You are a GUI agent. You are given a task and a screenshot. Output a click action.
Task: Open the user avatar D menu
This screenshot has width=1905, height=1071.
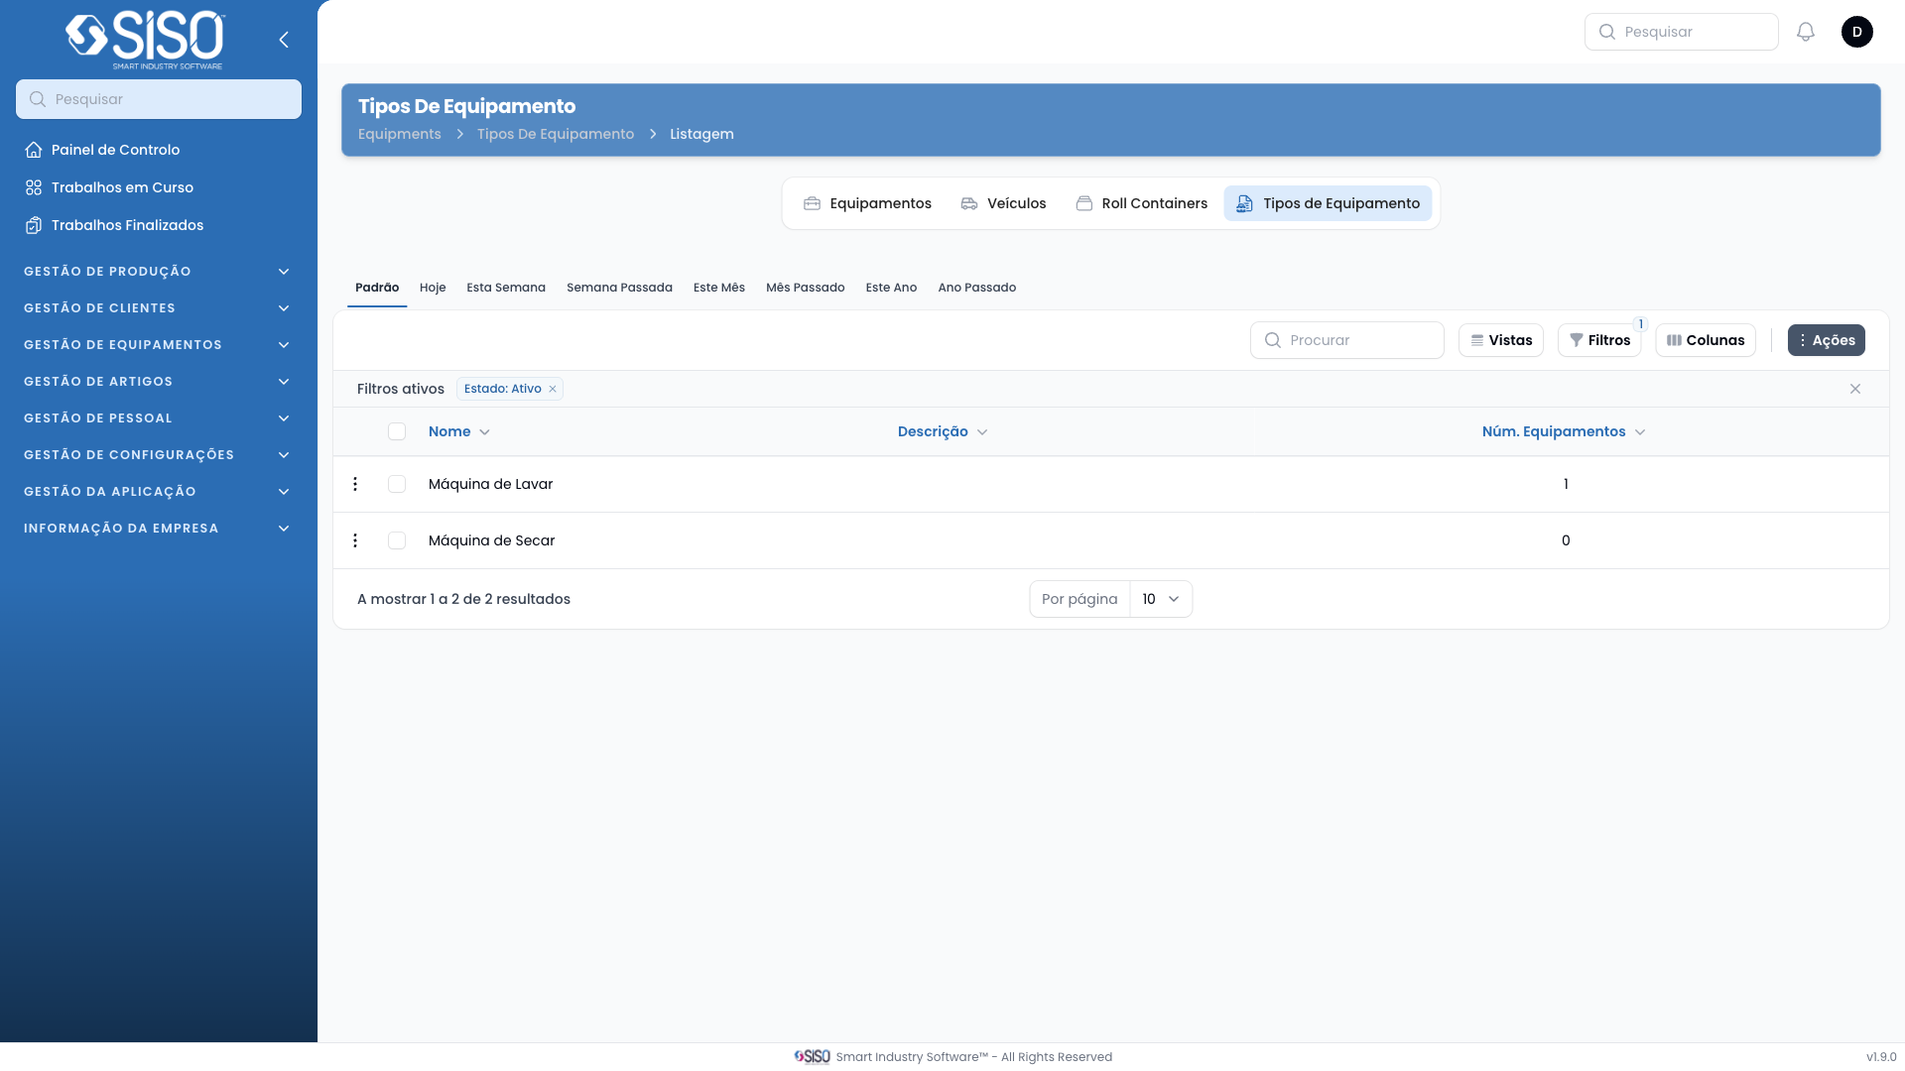(1857, 32)
